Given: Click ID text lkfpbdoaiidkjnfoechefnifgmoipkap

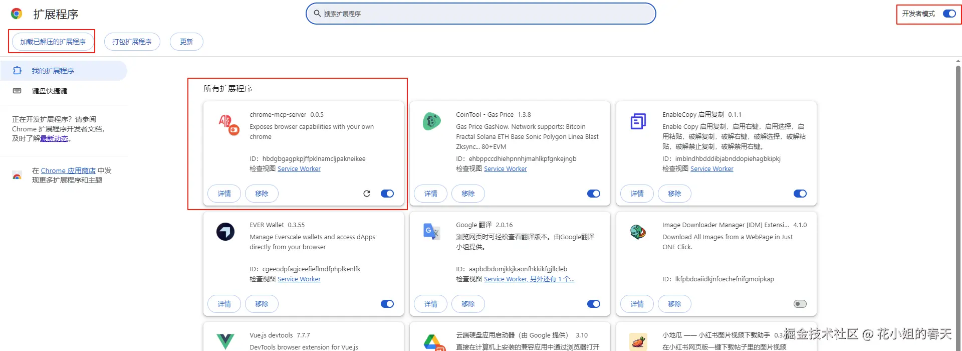Looking at the screenshot, I should pyautogui.click(x=725, y=279).
